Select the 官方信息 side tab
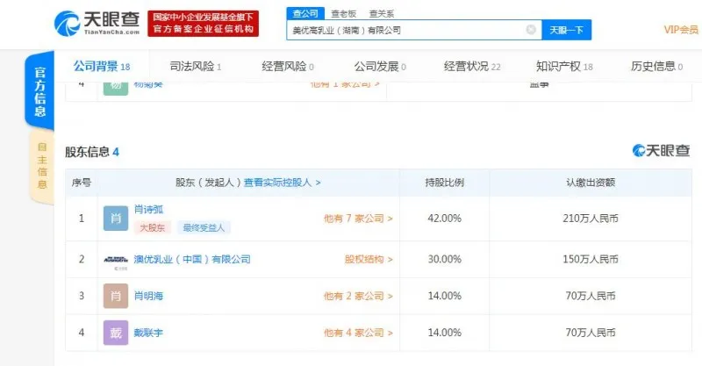 click(x=39, y=91)
